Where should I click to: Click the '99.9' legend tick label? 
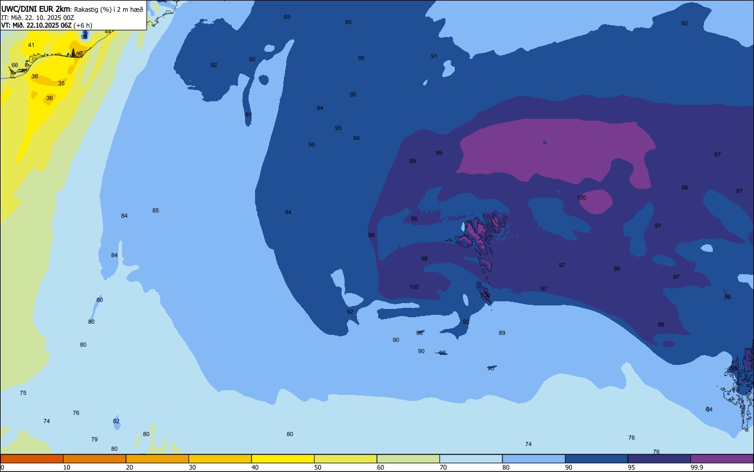(697, 467)
